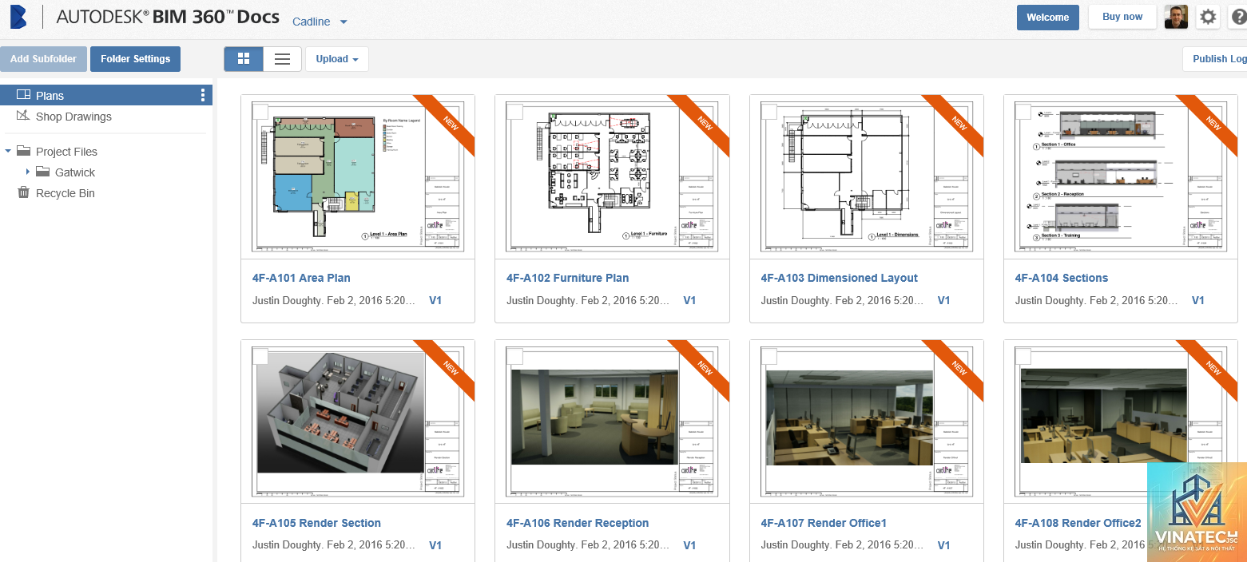Image resolution: width=1247 pixels, height=562 pixels.
Task: Tick the checkbox on 4F-A104 Sections
Action: tap(1023, 111)
